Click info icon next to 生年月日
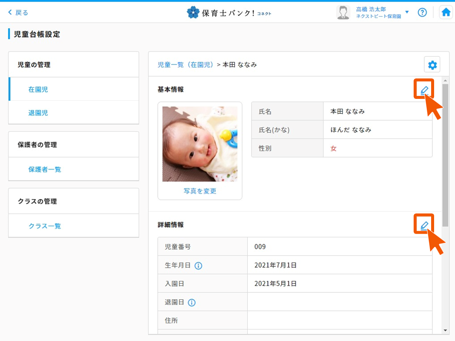This screenshot has width=455, height=341. [x=198, y=266]
